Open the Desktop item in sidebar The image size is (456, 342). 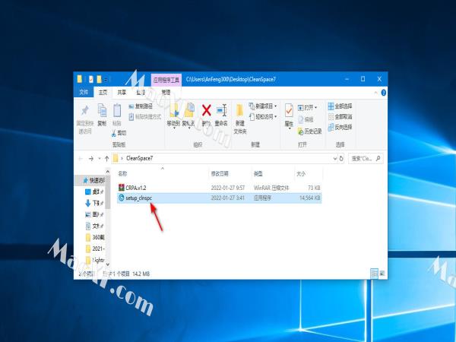point(93,192)
